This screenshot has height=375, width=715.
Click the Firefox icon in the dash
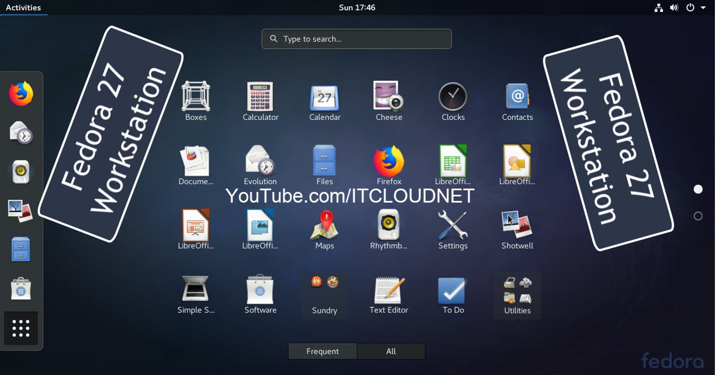tap(21, 94)
